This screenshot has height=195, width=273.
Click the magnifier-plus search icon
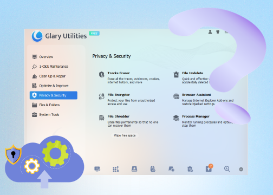pos(227,169)
